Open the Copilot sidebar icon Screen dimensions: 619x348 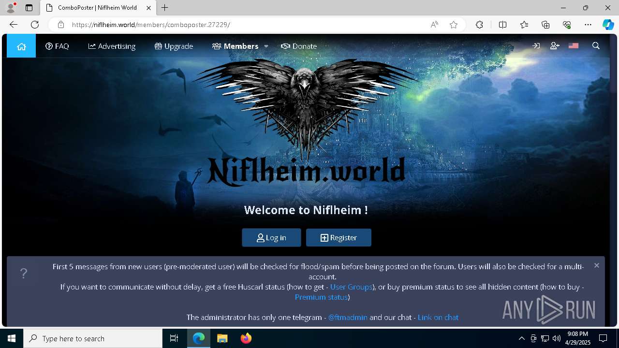(x=608, y=25)
